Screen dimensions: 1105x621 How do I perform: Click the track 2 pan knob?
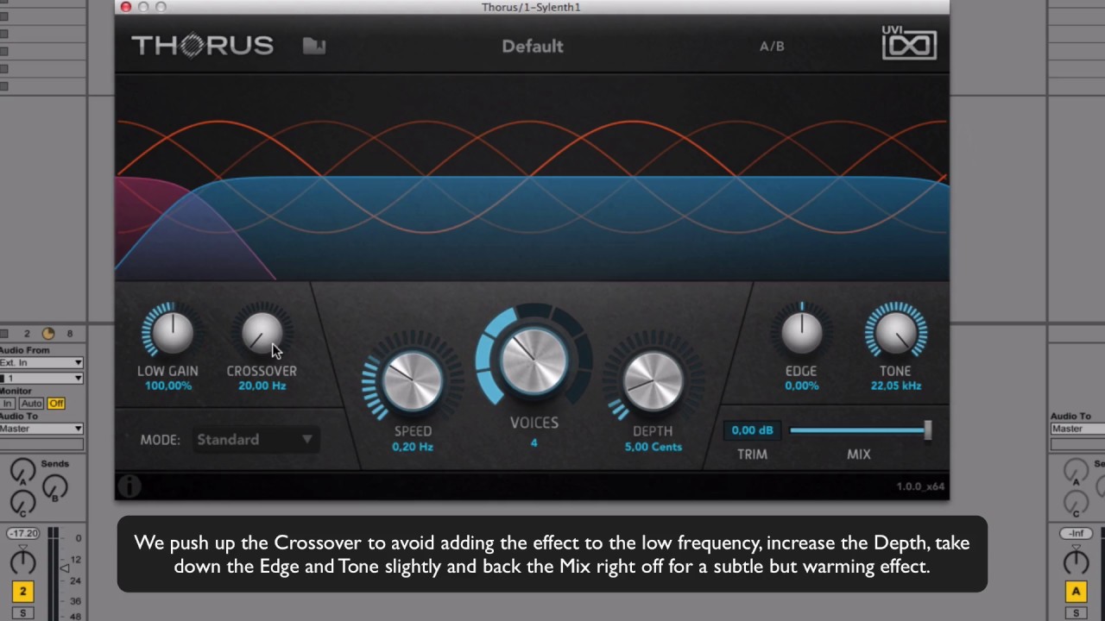[23, 561]
